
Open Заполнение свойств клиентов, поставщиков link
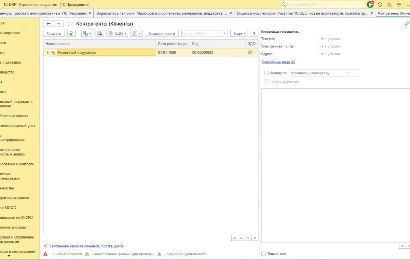(86, 246)
